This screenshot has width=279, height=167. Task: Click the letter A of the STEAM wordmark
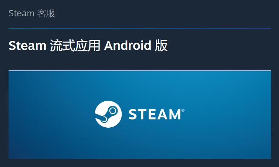click(x=160, y=114)
